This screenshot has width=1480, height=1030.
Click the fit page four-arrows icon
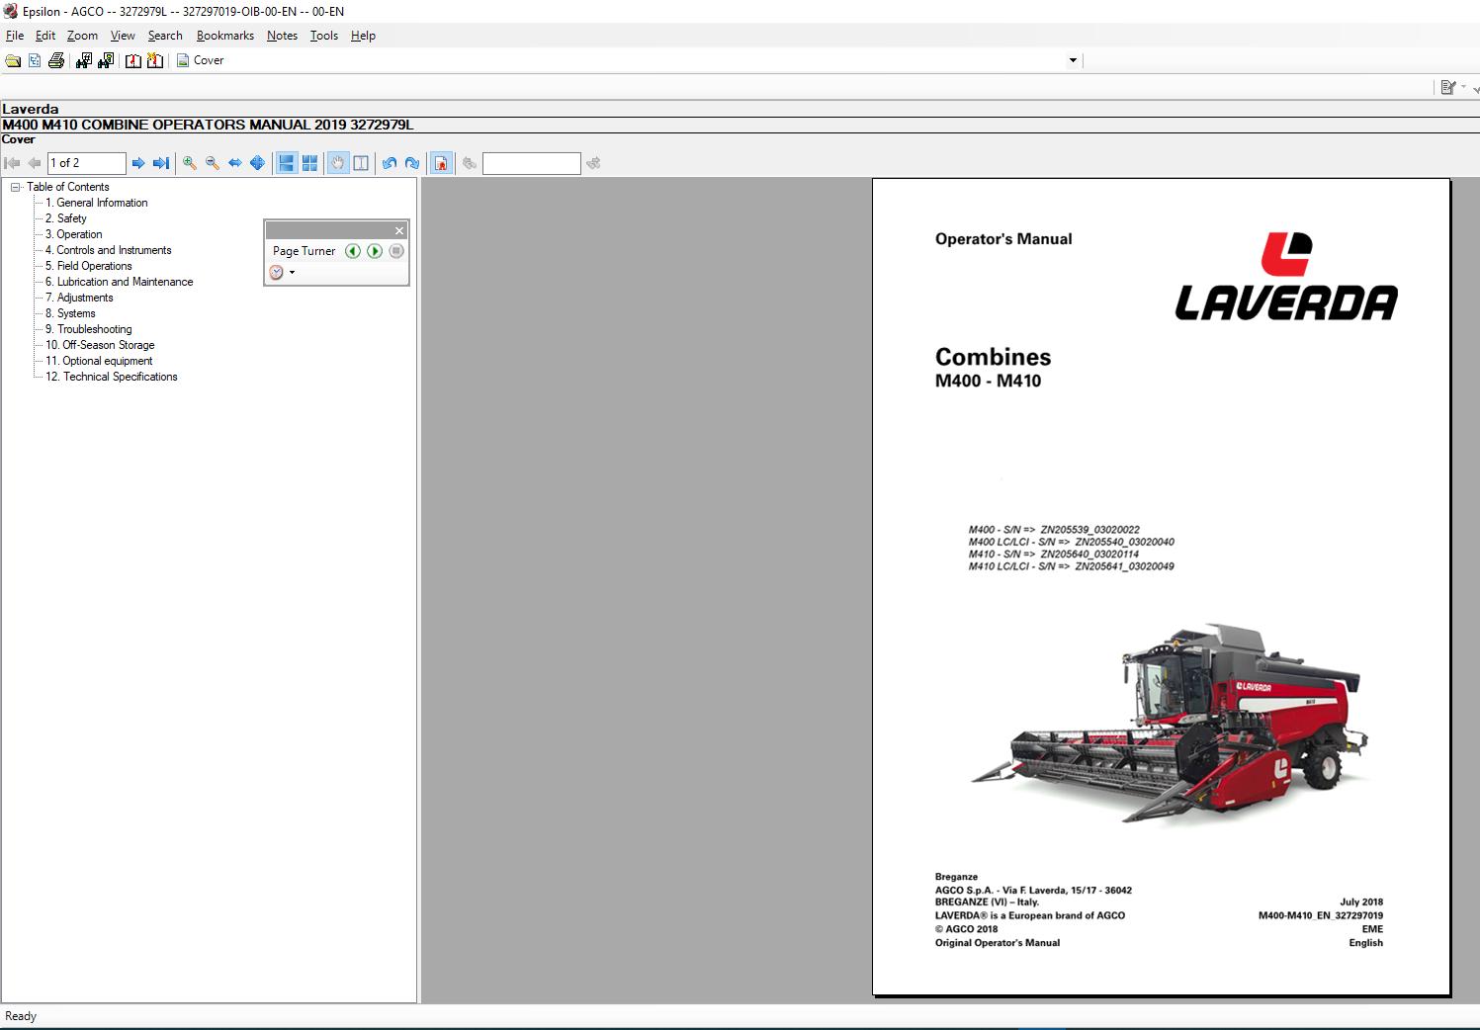257,163
